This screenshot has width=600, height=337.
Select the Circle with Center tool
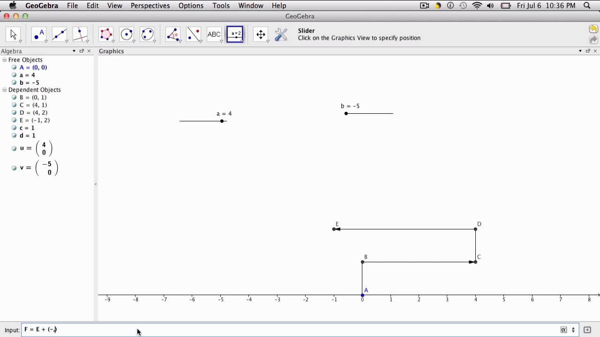pos(127,34)
